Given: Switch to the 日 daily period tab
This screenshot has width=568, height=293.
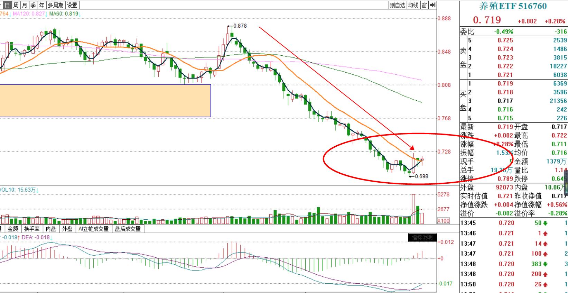Looking at the screenshot, I should pyautogui.click(x=7, y=5).
